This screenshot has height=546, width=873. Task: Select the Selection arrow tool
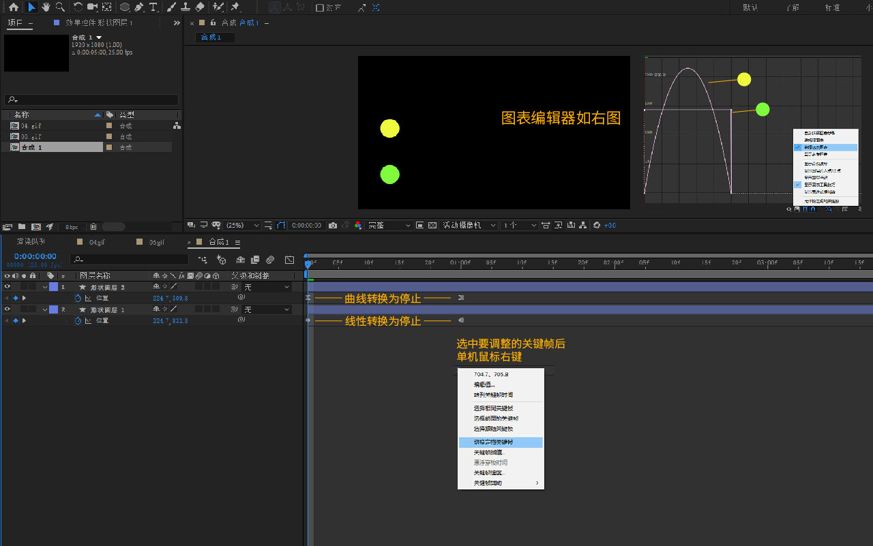coord(32,7)
